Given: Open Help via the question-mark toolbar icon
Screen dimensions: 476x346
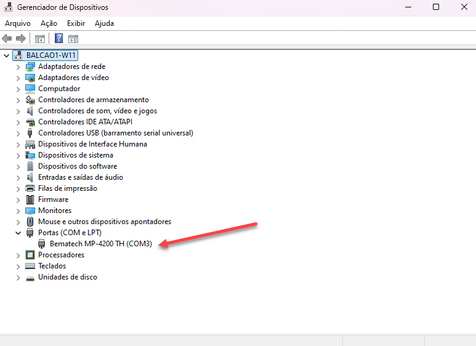Looking at the screenshot, I should pyautogui.click(x=58, y=38).
